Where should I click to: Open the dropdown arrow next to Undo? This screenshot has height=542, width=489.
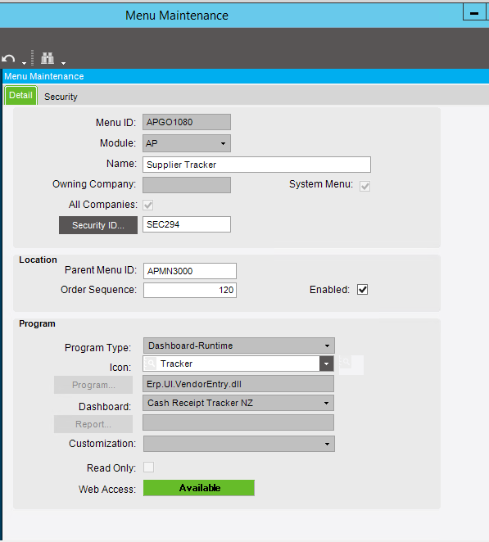[24, 63]
